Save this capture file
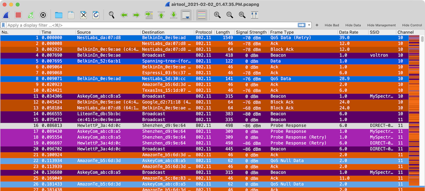This screenshot has height=191, width=425. (71, 15)
